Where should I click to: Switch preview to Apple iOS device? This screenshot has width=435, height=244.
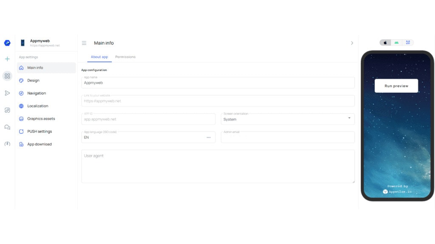385,43
